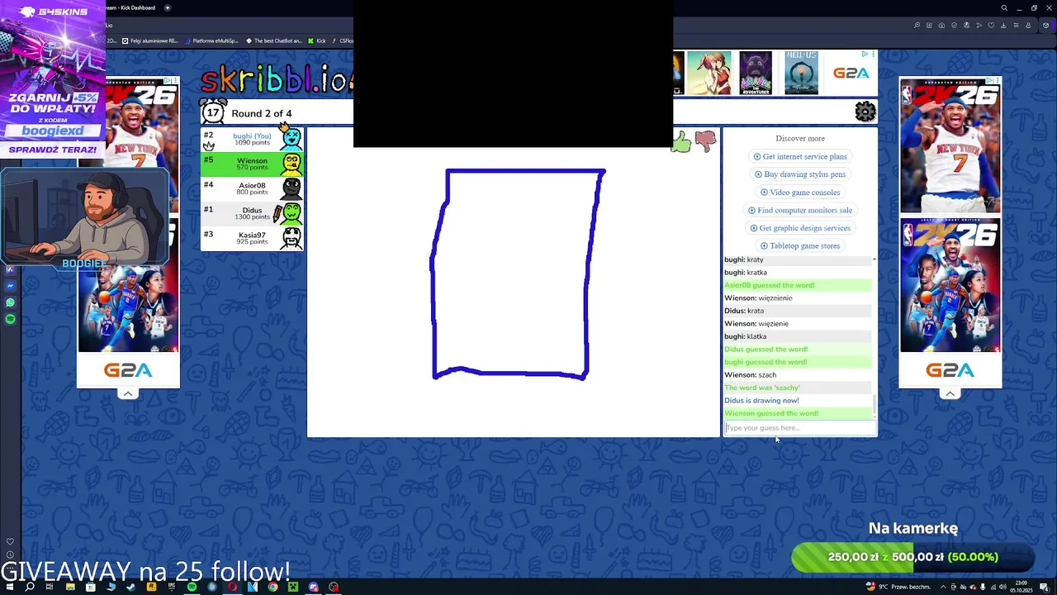Open the Platforma eMultiSp bookmark
The height and width of the screenshot is (595, 1057).
tap(211, 40)
